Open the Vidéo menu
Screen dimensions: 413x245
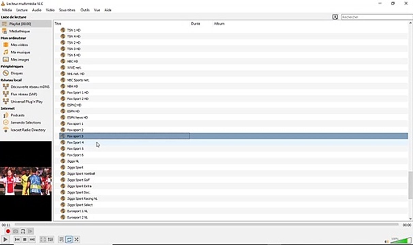pos(50,10)
